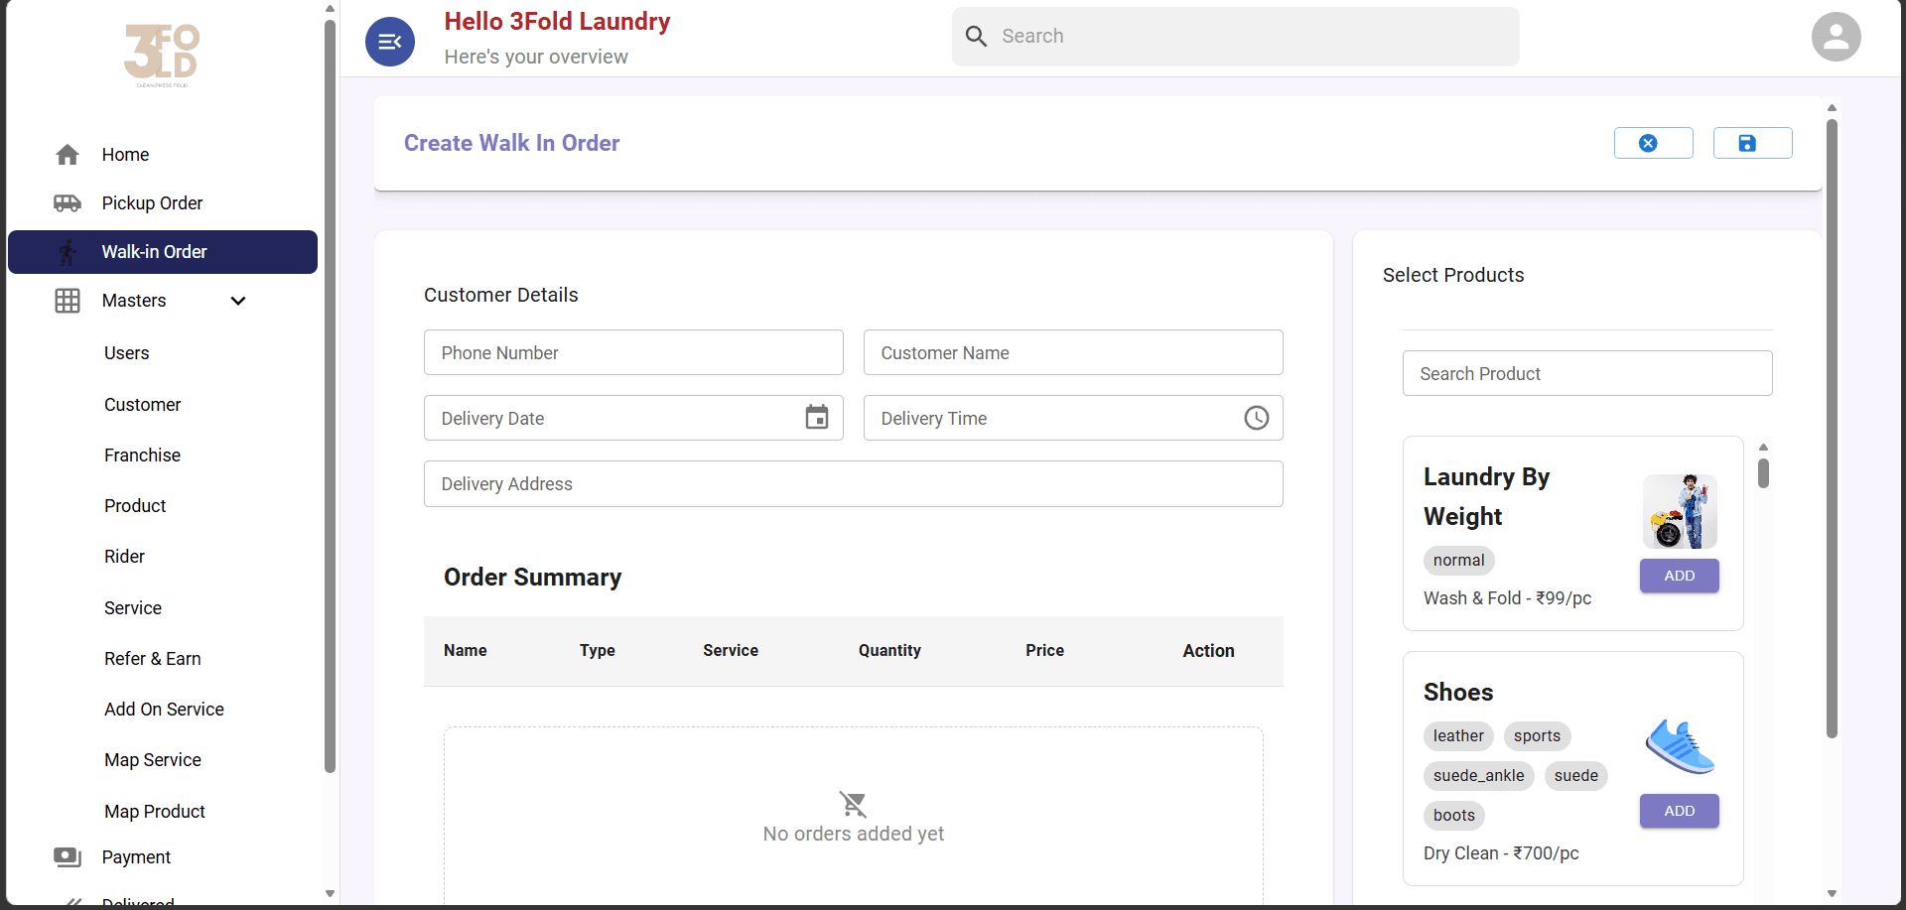Screen dimensions: 1906x910
Task: Click the Action column header
Action: tap(1208, 651)
